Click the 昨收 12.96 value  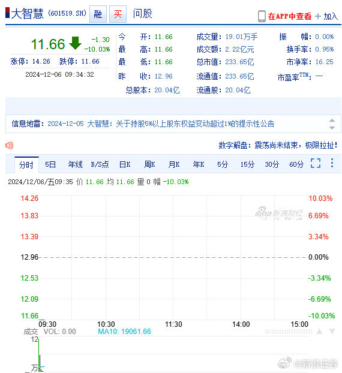164,76
